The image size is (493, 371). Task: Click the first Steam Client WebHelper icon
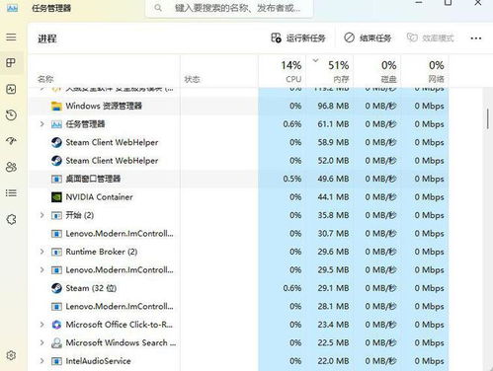(56, 142)
